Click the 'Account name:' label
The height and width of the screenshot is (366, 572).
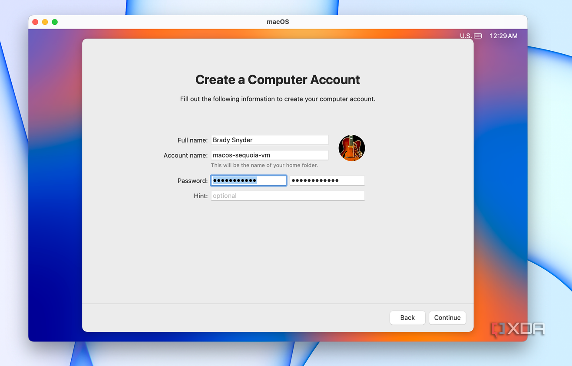pyautogui.click(x=185, y=155)
